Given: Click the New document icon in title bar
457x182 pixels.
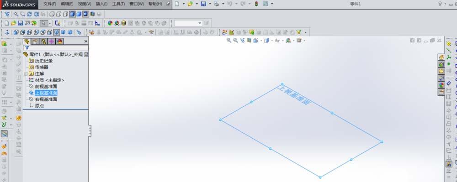Looking at the screenshot, I should [x=177, y=4].
